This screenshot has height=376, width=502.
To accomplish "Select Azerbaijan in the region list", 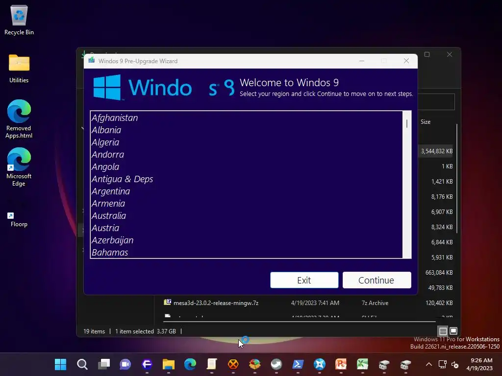I will (246, 240).
